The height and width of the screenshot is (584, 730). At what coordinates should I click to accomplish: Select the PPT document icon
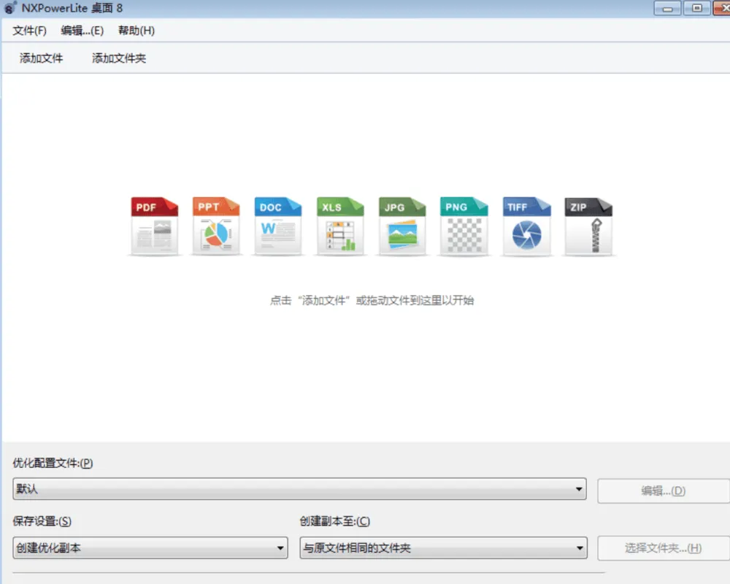pos(215,226)
